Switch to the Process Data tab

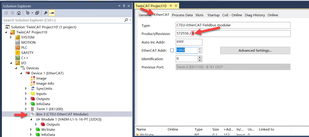(x=182, y=15)
